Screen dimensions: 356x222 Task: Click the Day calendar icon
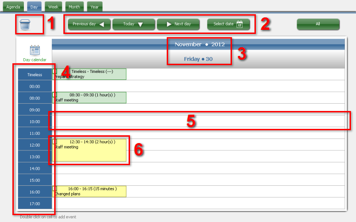click(x=34, y=51)
